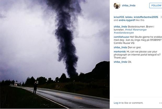162x109 pixels.
Task: Click the 'to like or comment' prompt text
Action: 132,103
